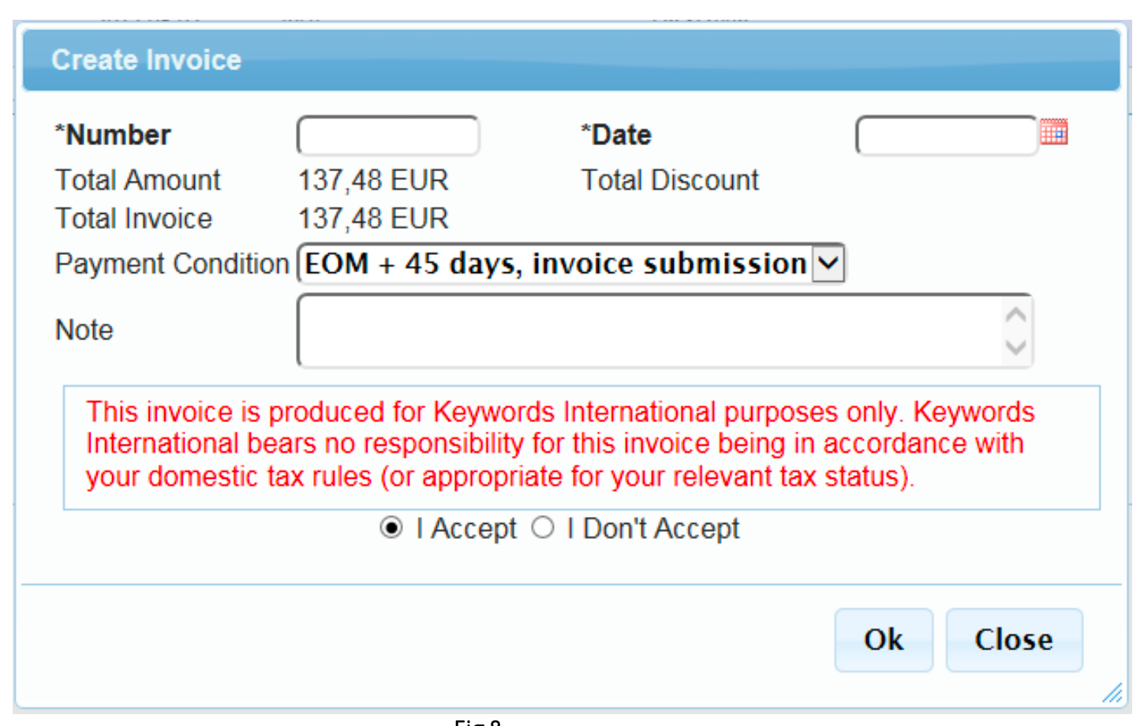Click into the Date input field
This screenshot has width=1144, height=726.
point(946,136)
